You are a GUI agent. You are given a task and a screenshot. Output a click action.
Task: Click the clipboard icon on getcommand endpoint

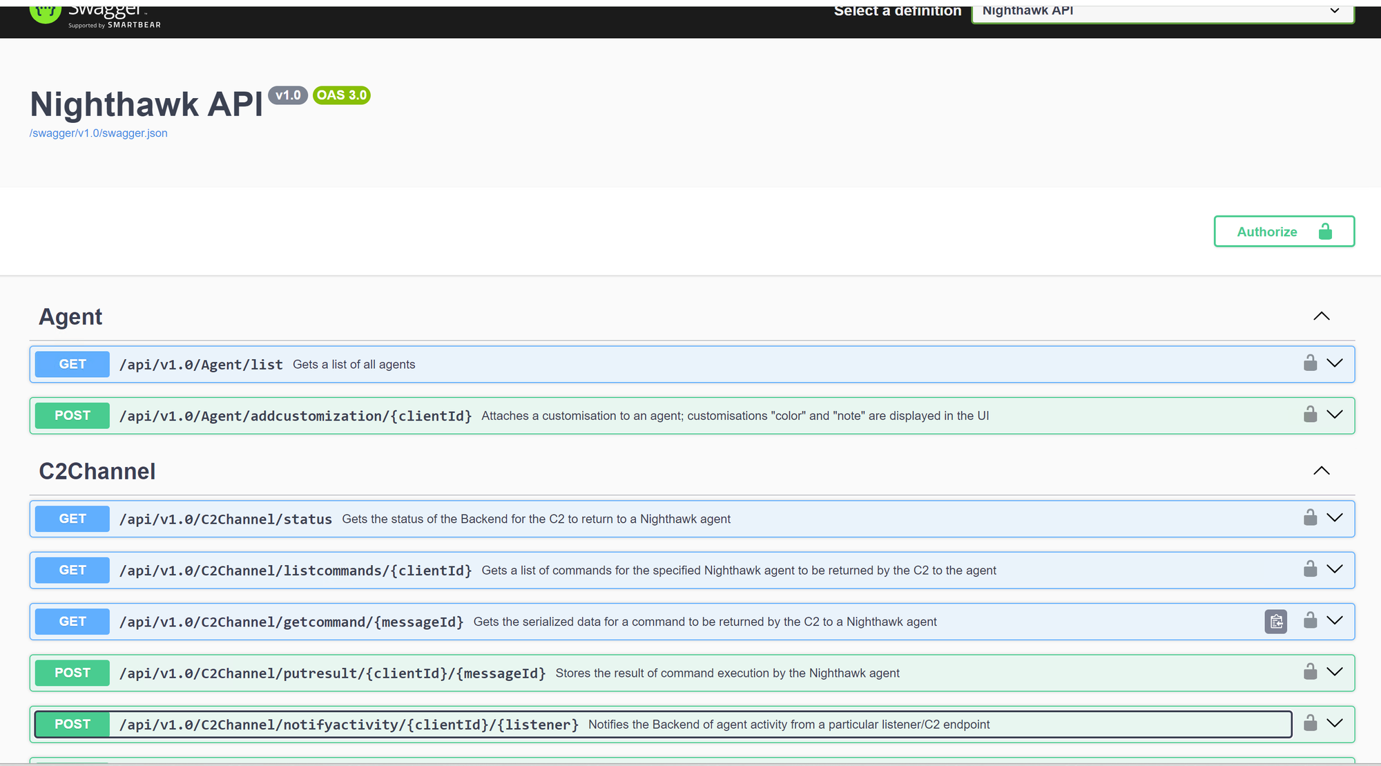point(1276,622)
